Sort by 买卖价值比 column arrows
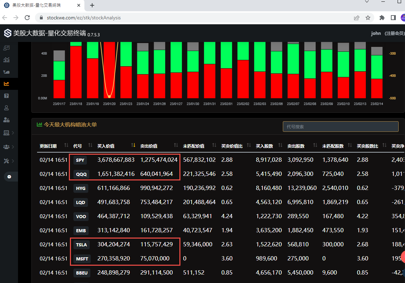The image size is (405, 283). point(249,145)
